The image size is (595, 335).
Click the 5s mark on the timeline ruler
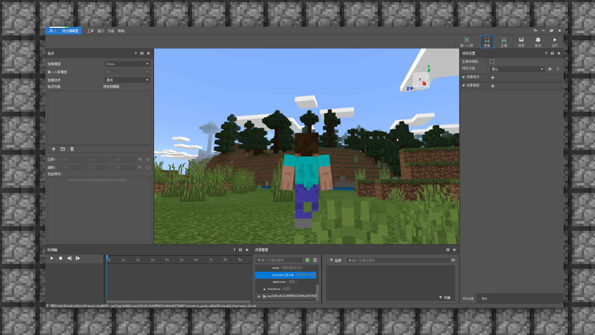182,260
